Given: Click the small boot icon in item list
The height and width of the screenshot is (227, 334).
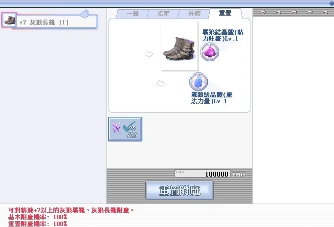Looking at the screenshot, I should (10, 21).
